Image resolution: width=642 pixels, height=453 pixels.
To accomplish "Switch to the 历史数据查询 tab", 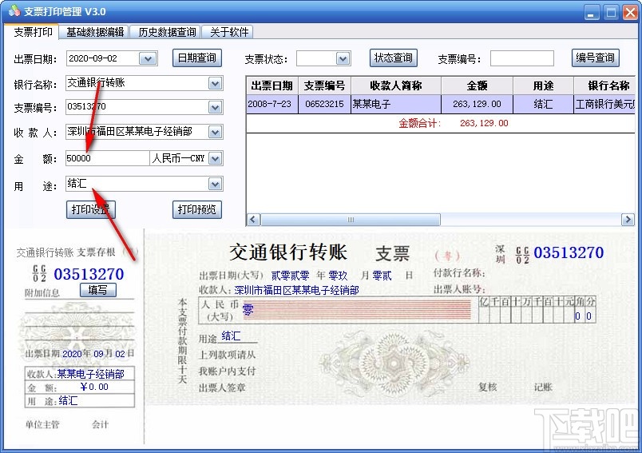I will click(x=167, y=32).
